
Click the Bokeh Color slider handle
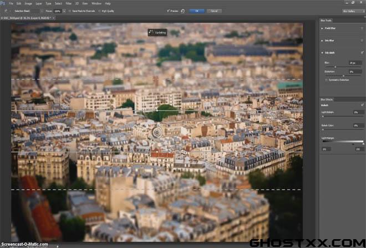(x=323, y=130)
